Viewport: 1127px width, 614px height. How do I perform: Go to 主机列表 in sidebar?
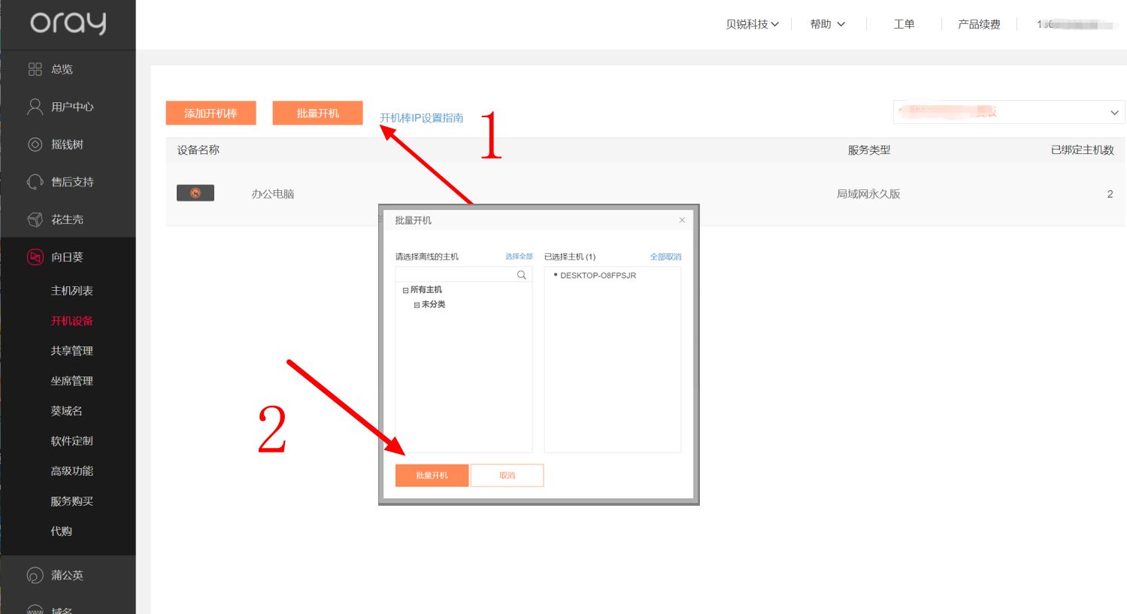(x=71, y=291)
